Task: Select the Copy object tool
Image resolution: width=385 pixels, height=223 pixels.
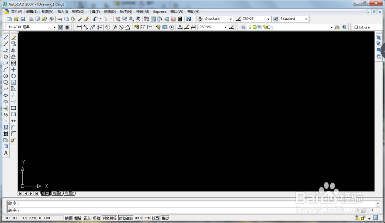Action: point(13,44)
